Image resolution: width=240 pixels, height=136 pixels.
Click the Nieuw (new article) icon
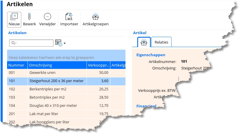14,17
